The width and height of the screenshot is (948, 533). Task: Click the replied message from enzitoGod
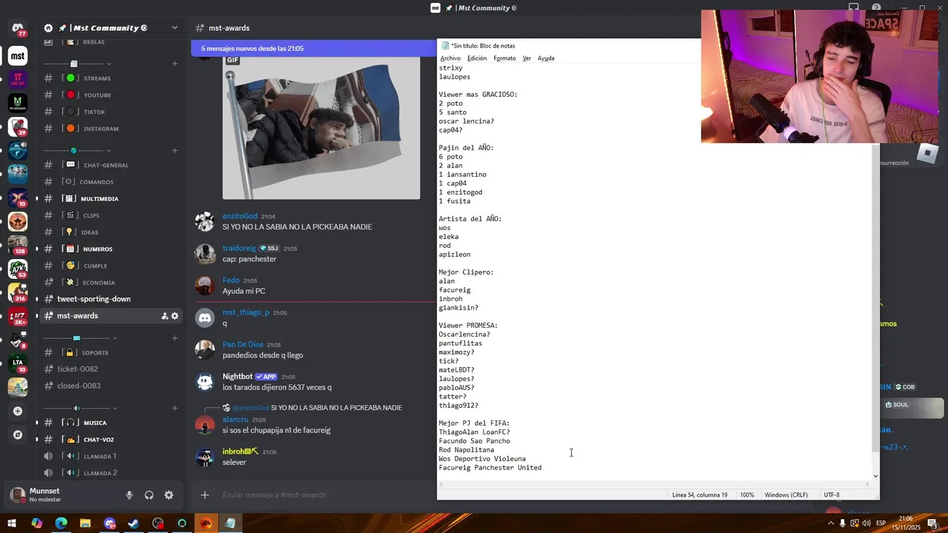[x=317, y=408]
